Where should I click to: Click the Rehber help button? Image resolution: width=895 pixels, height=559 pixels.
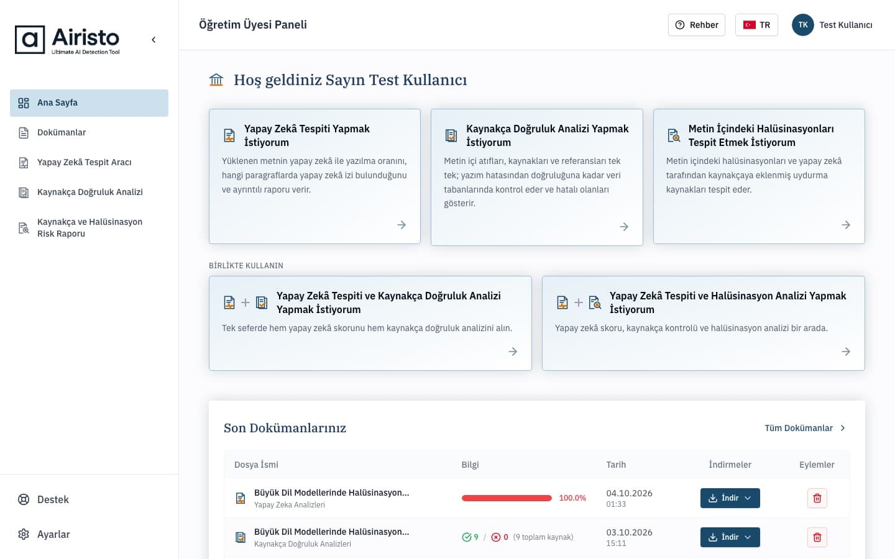697,25
